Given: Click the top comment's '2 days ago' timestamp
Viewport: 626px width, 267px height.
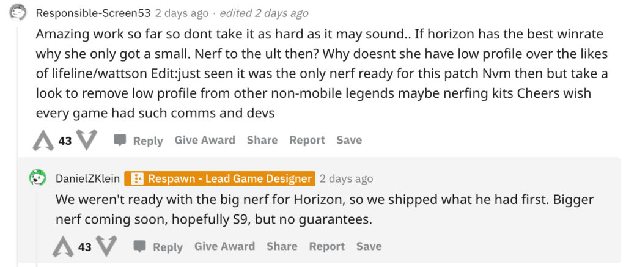Looking at the screenshot, I should 182,13.
